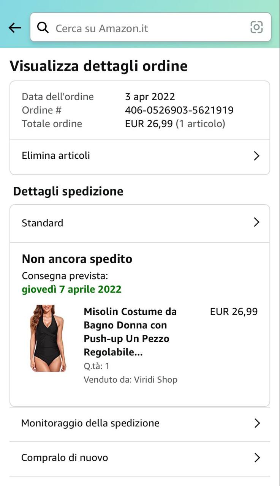Open the Elimina articoli option
The image size is (280, 486).
56,156
